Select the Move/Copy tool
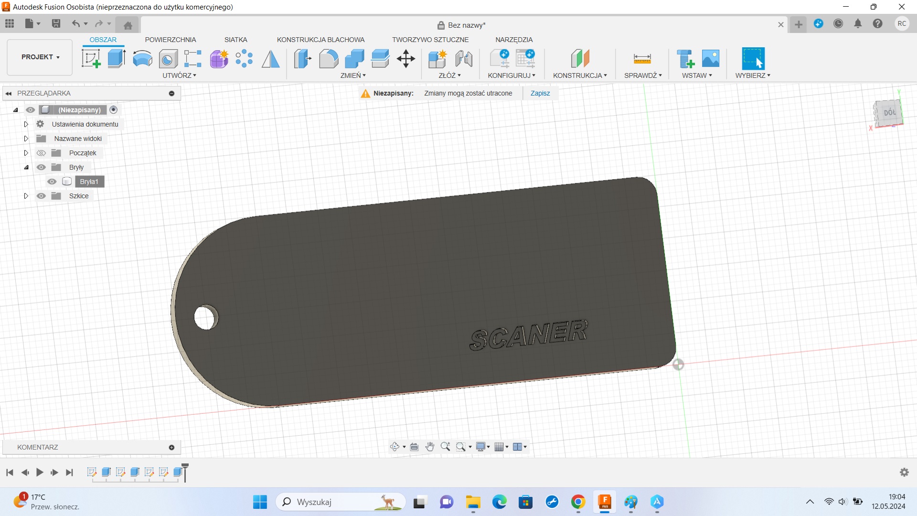 (405, 58)
